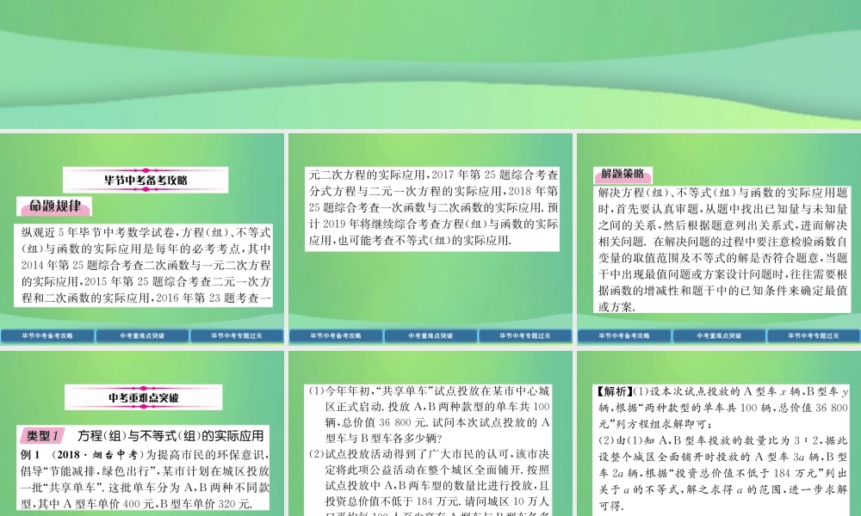Open the slide thumbnail titled 解题策略
The width and height of the screenshot is (861, 516).
(x=719, y=238)
